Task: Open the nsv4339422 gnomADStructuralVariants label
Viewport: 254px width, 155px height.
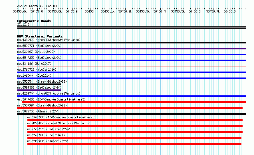Action: click(x=49, y=40)
